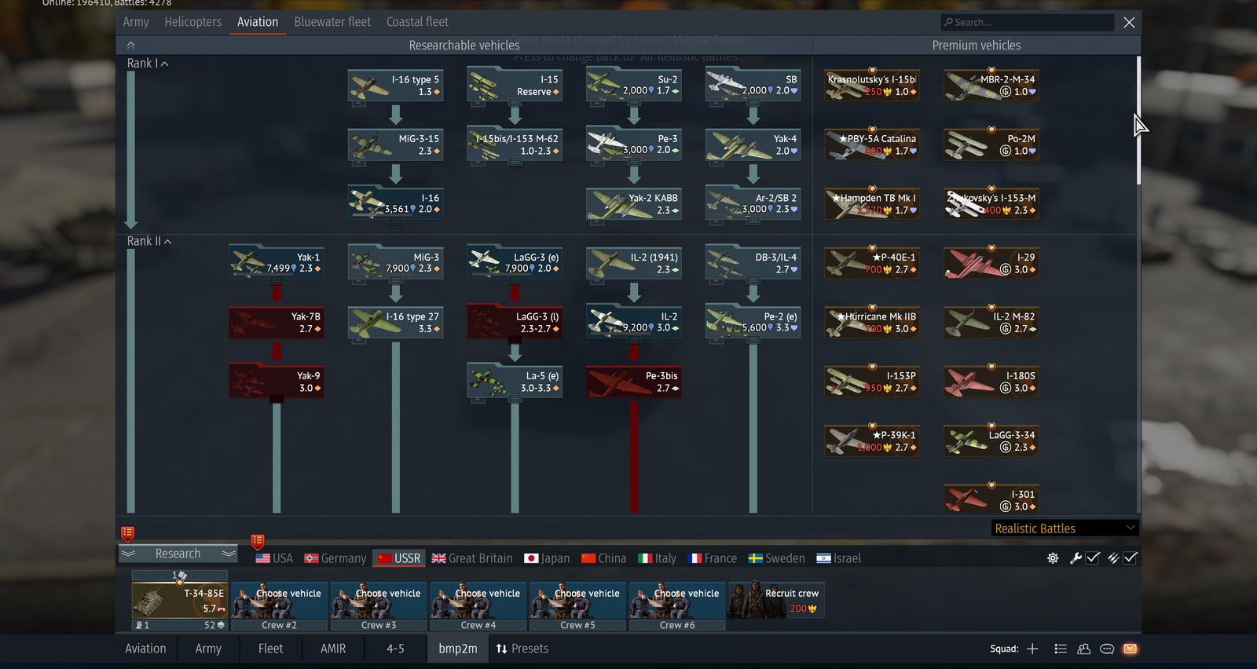Select the AMIR preset
Viewport: 1257px width, 669px height.
click(333, 649)
